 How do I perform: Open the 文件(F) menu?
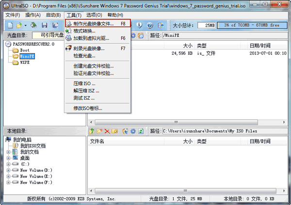[13, 15]
